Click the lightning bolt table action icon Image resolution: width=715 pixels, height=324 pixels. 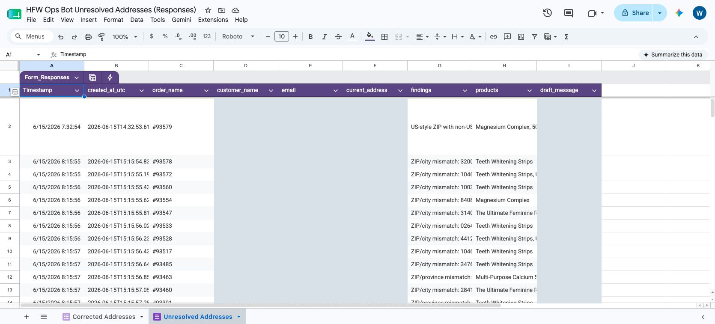[110, 77]
